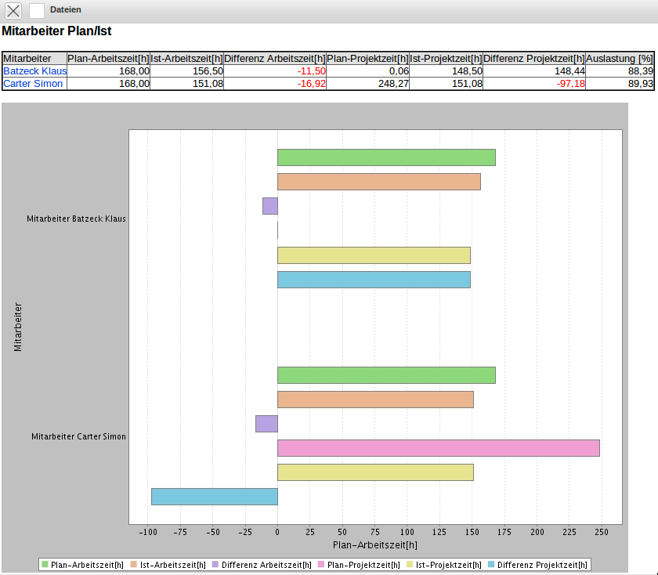Click the blue Differenz Projektzeit legend swatch
Screen dimensions: 658x575
(x=491, y=564)
